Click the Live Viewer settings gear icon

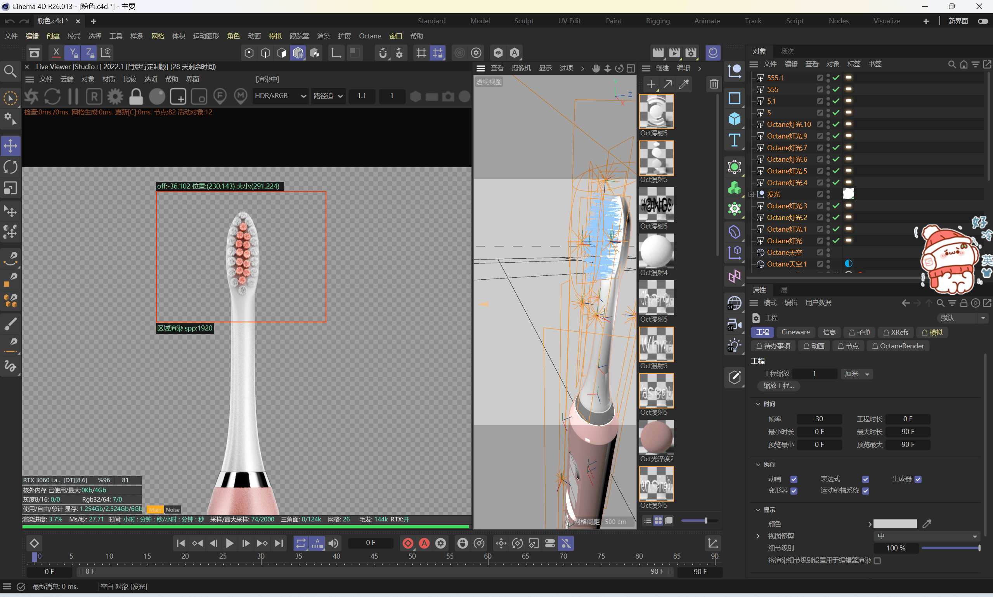pos(115,96)
